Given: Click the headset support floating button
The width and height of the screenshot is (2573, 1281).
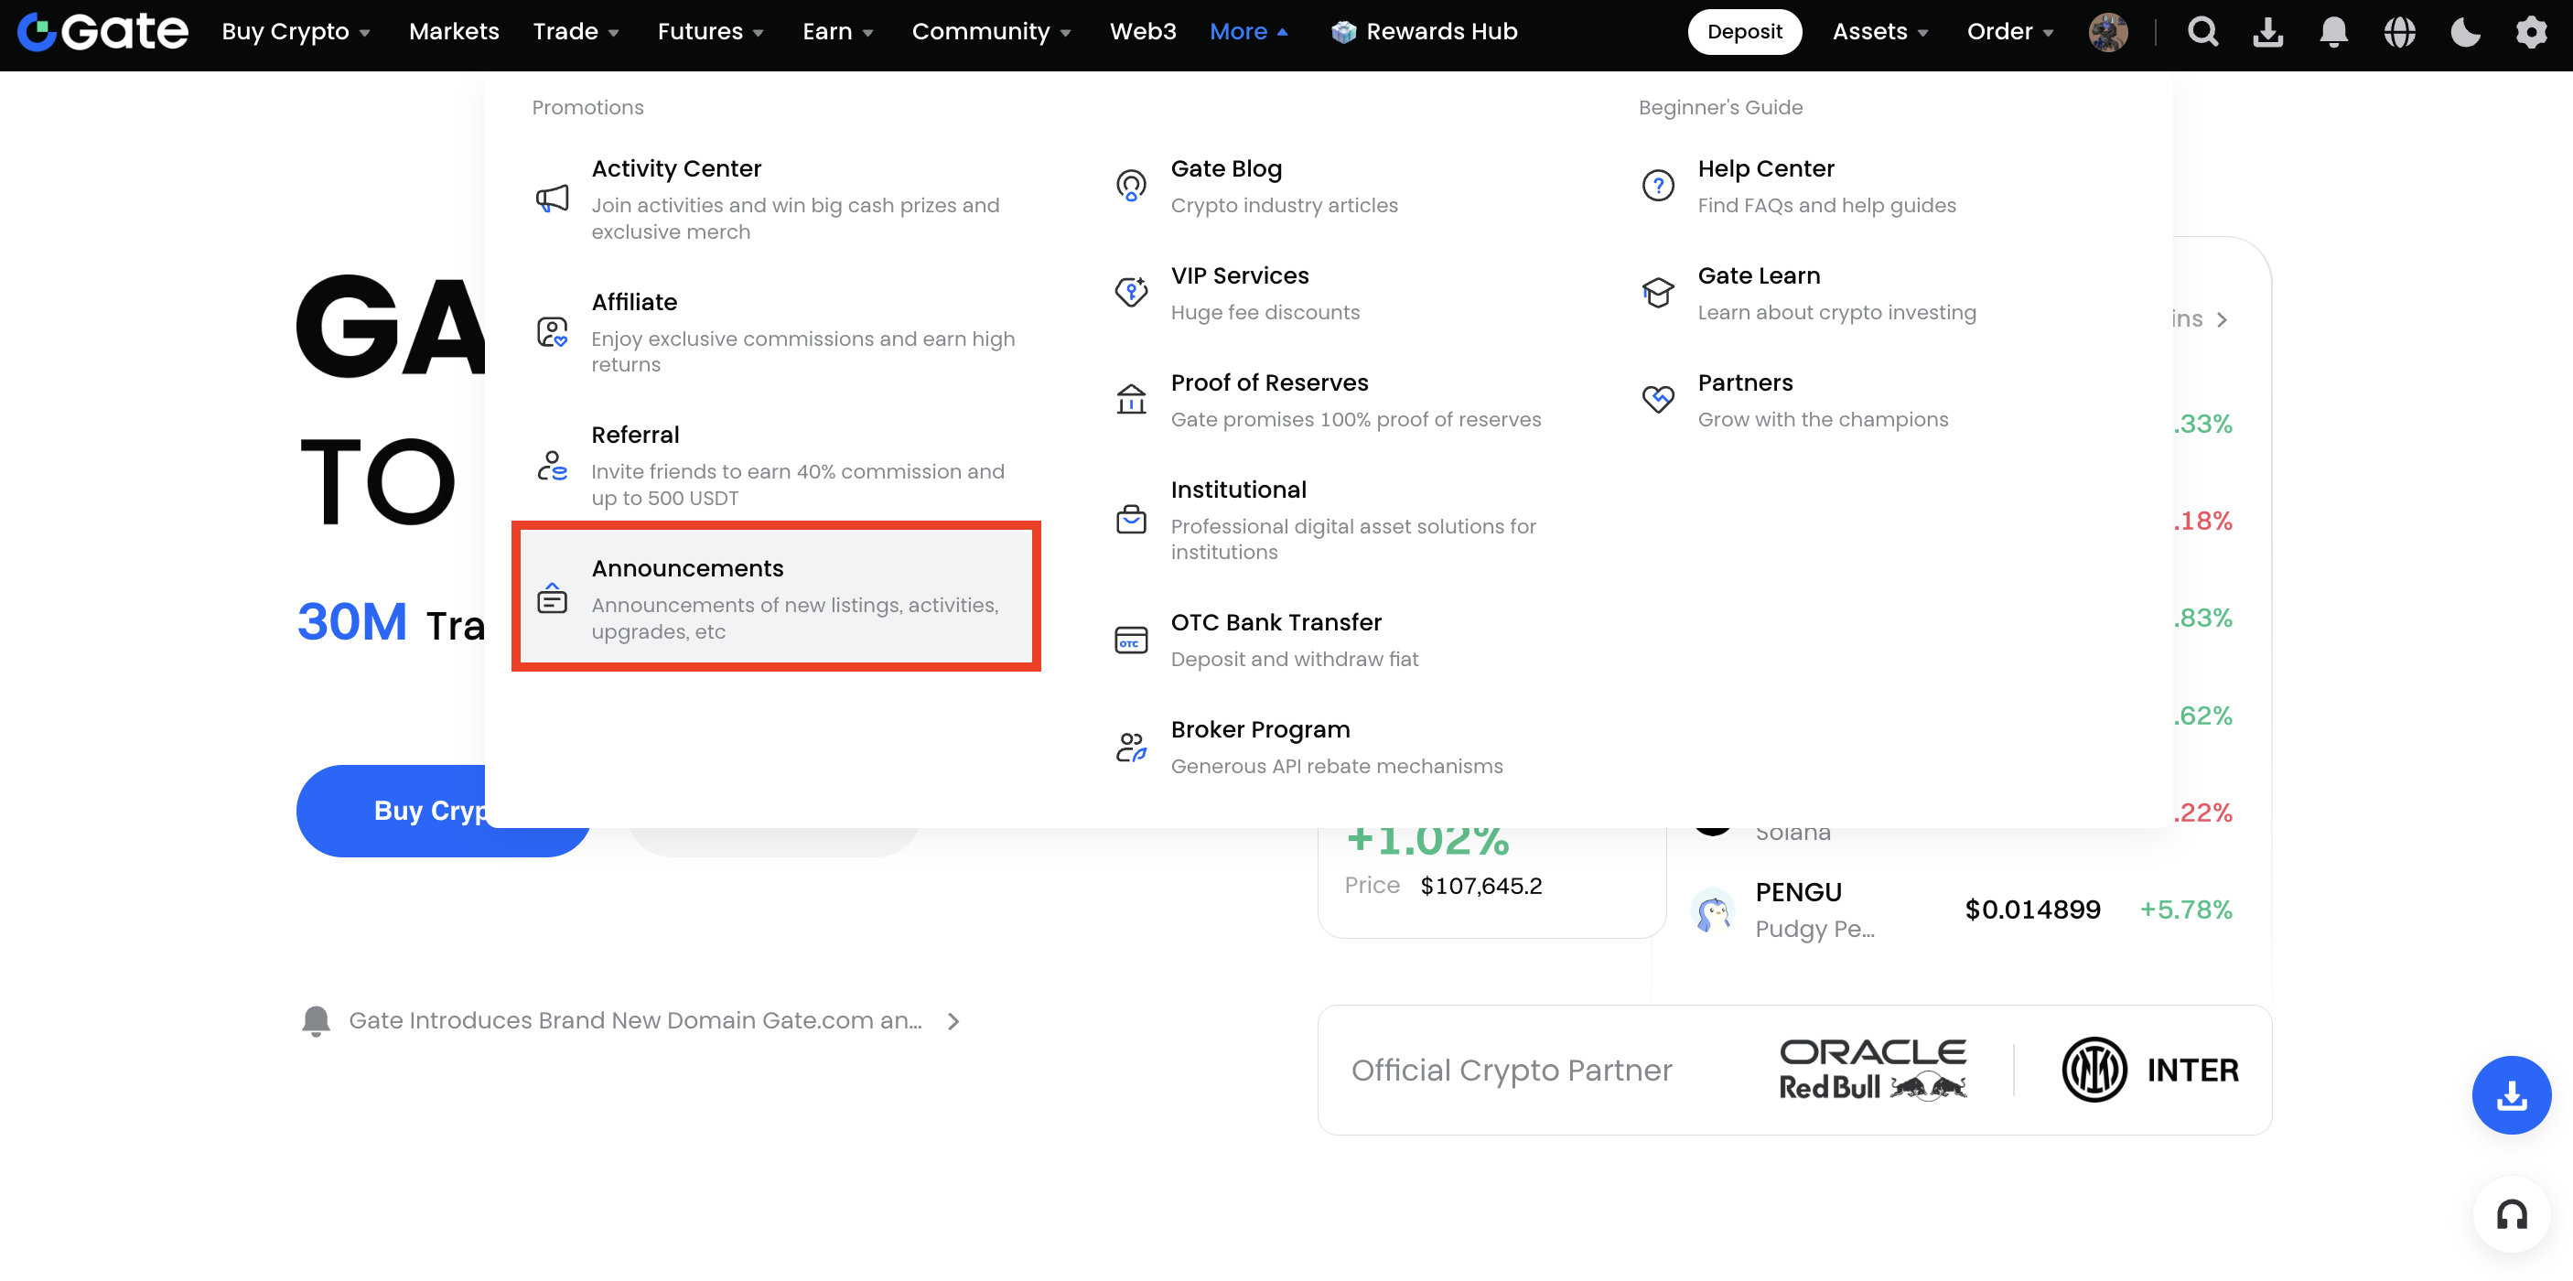Looking at the screenshot, I should coord(2511,1215).
